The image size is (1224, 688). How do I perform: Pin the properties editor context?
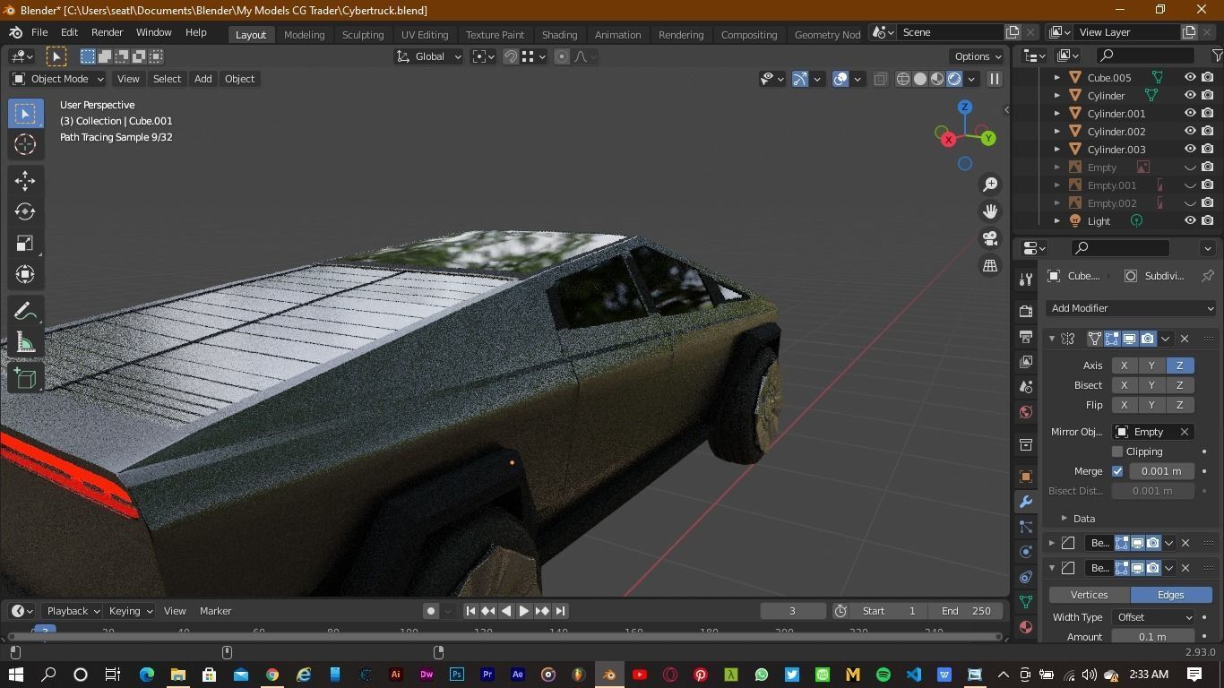pos(1207,276)
